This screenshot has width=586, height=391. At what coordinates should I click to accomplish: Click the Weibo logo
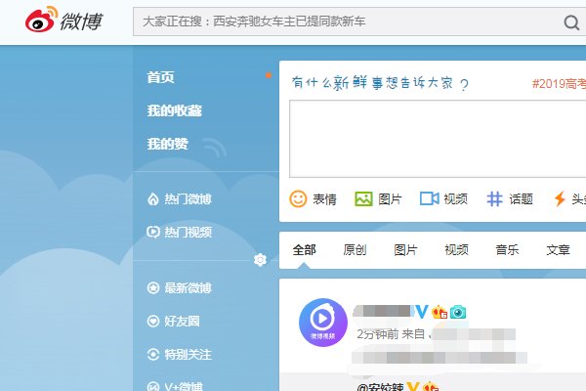coord(63,20)
